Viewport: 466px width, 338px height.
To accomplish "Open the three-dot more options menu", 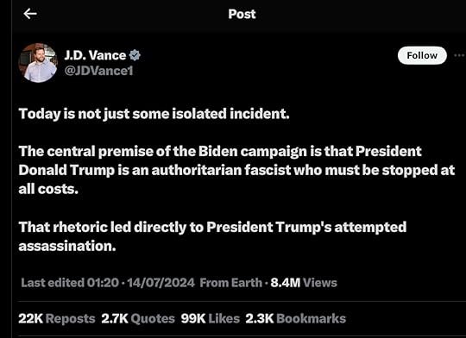I will point(459,55).
